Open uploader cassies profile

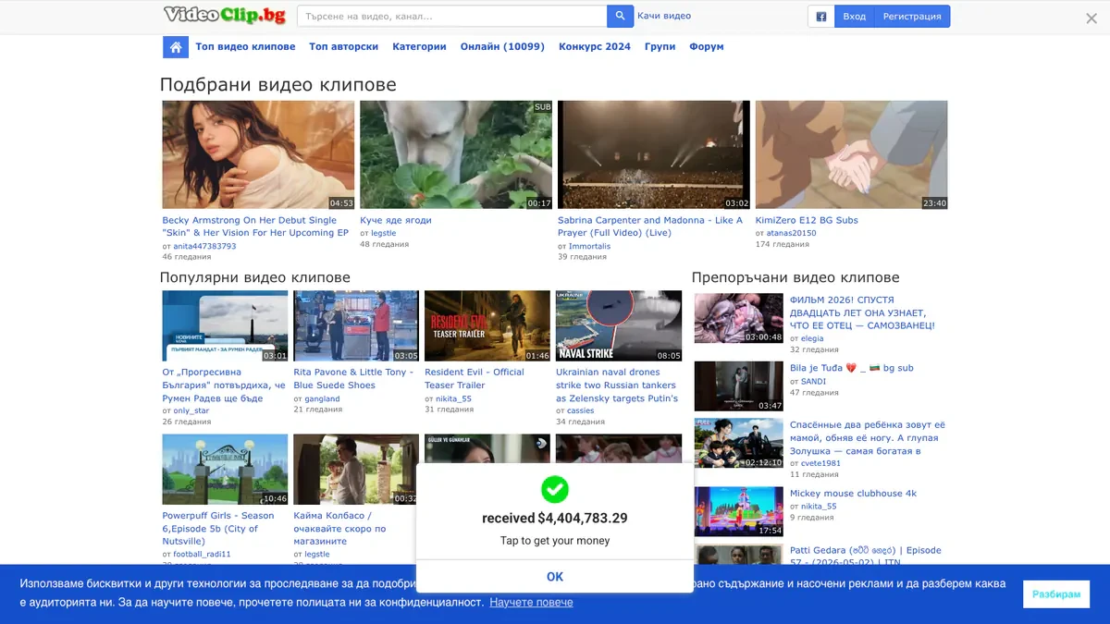pyautogui.click(x=581, y=410)
